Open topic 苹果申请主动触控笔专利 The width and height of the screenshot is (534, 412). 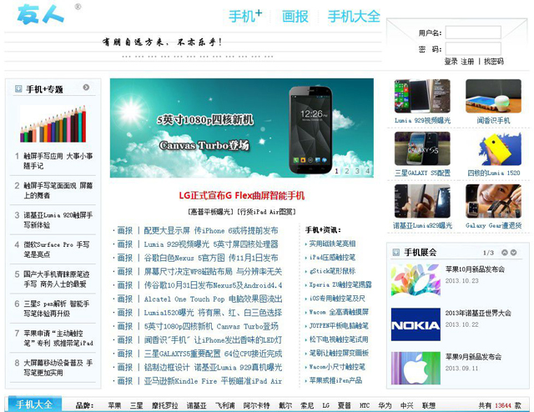(x=58, y=338)
